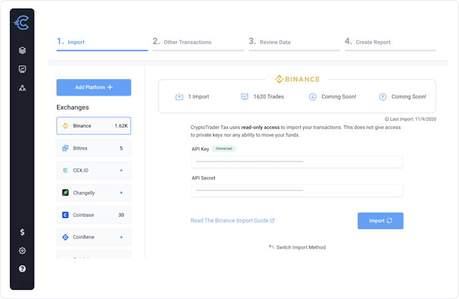Screen dimensions: 459x299
Task: Click the 1620 Trades text
Action: click(269, 97)
